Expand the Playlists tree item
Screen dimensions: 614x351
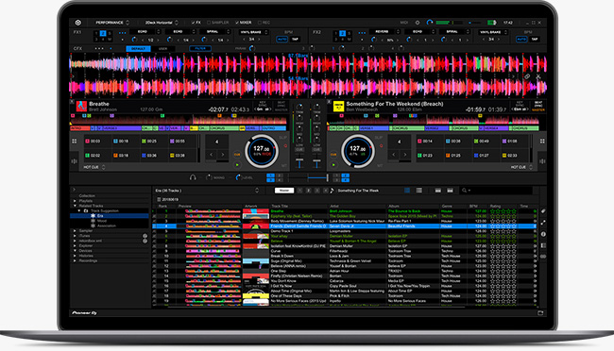[75, 201]
